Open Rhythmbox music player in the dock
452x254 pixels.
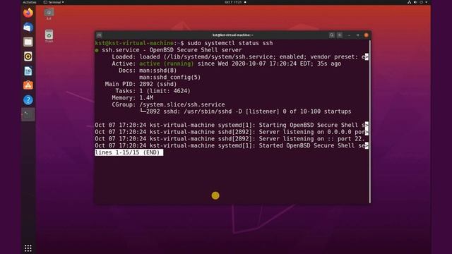[x=28, y=56]
